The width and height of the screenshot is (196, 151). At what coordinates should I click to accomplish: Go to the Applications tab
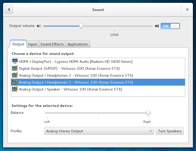pos(77,44)
